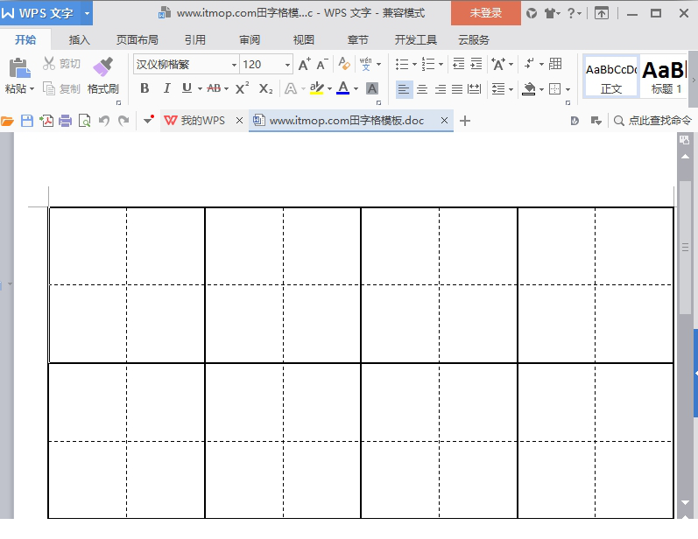Click the paragraph shading paint bucket
The height and width of the screenshot is (539, 698).
click(x=528, y=89)
